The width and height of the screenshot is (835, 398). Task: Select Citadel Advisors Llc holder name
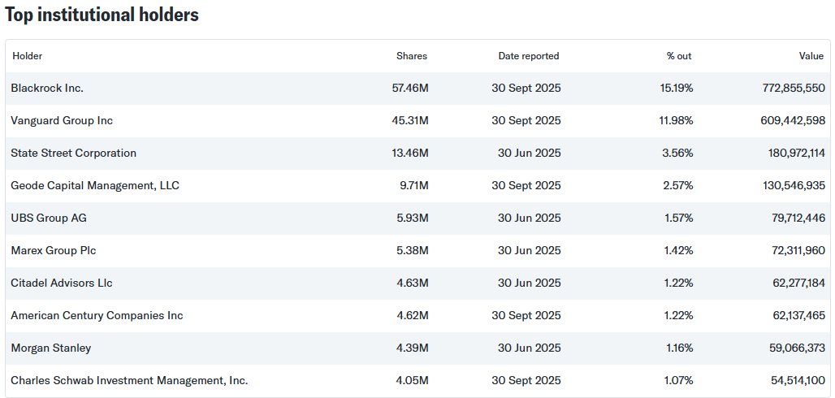click(62, 283)
